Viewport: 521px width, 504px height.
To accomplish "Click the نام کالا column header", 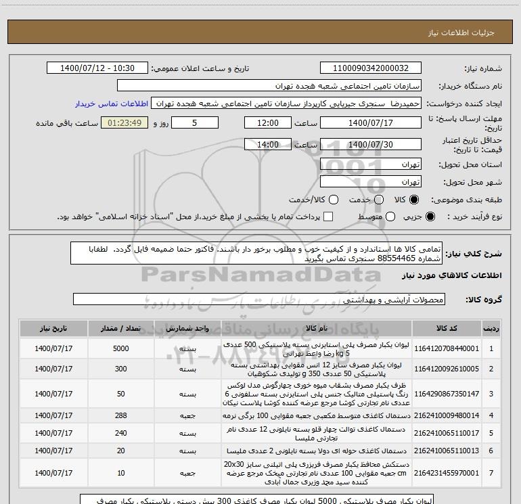I will tap(317, 328).
